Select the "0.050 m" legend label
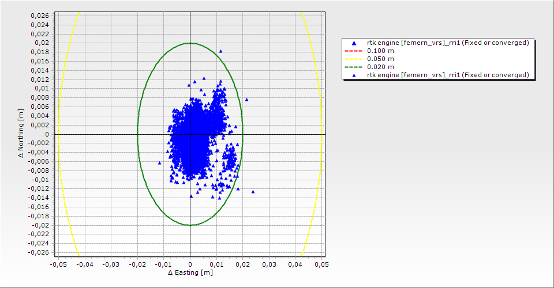The height and width of the screenshot is (288, 554). tap(380, 59)
